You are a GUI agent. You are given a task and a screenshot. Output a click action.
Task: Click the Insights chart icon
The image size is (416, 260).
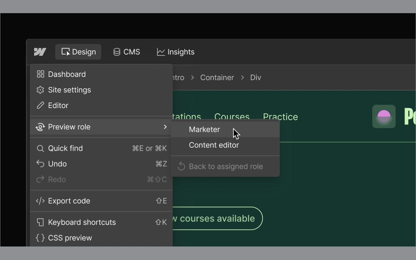click(x=161, y=52)
